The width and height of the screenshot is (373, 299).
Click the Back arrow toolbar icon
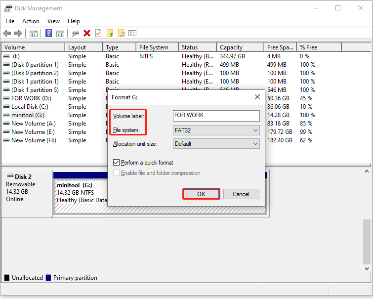7,33
